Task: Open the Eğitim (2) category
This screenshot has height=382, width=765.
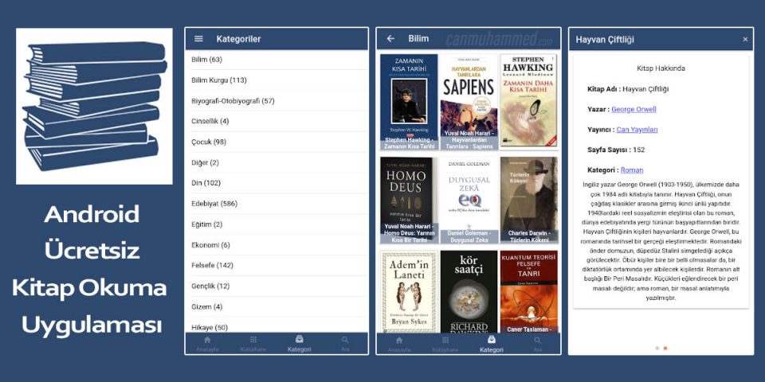Action: (277, 224)
